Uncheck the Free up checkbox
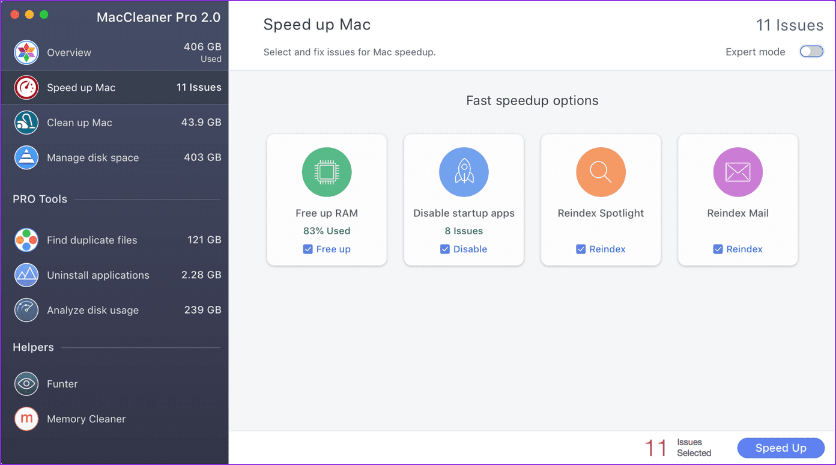This screenshot has height=465, width=836. pyautogui.click(x=307, y=249)
